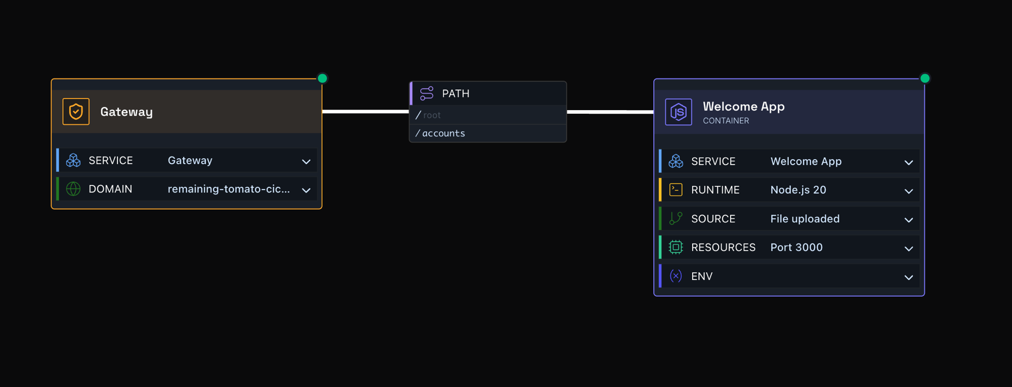Click the PATH header label
1012x387 pixels.
click(x=456, y=93)
